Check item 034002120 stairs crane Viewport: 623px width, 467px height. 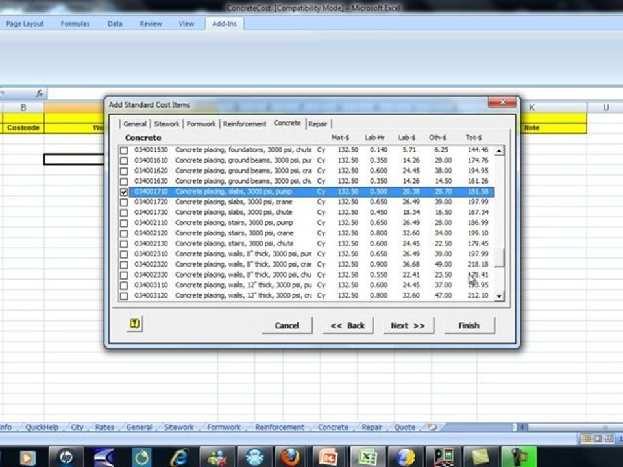(124, 233)
